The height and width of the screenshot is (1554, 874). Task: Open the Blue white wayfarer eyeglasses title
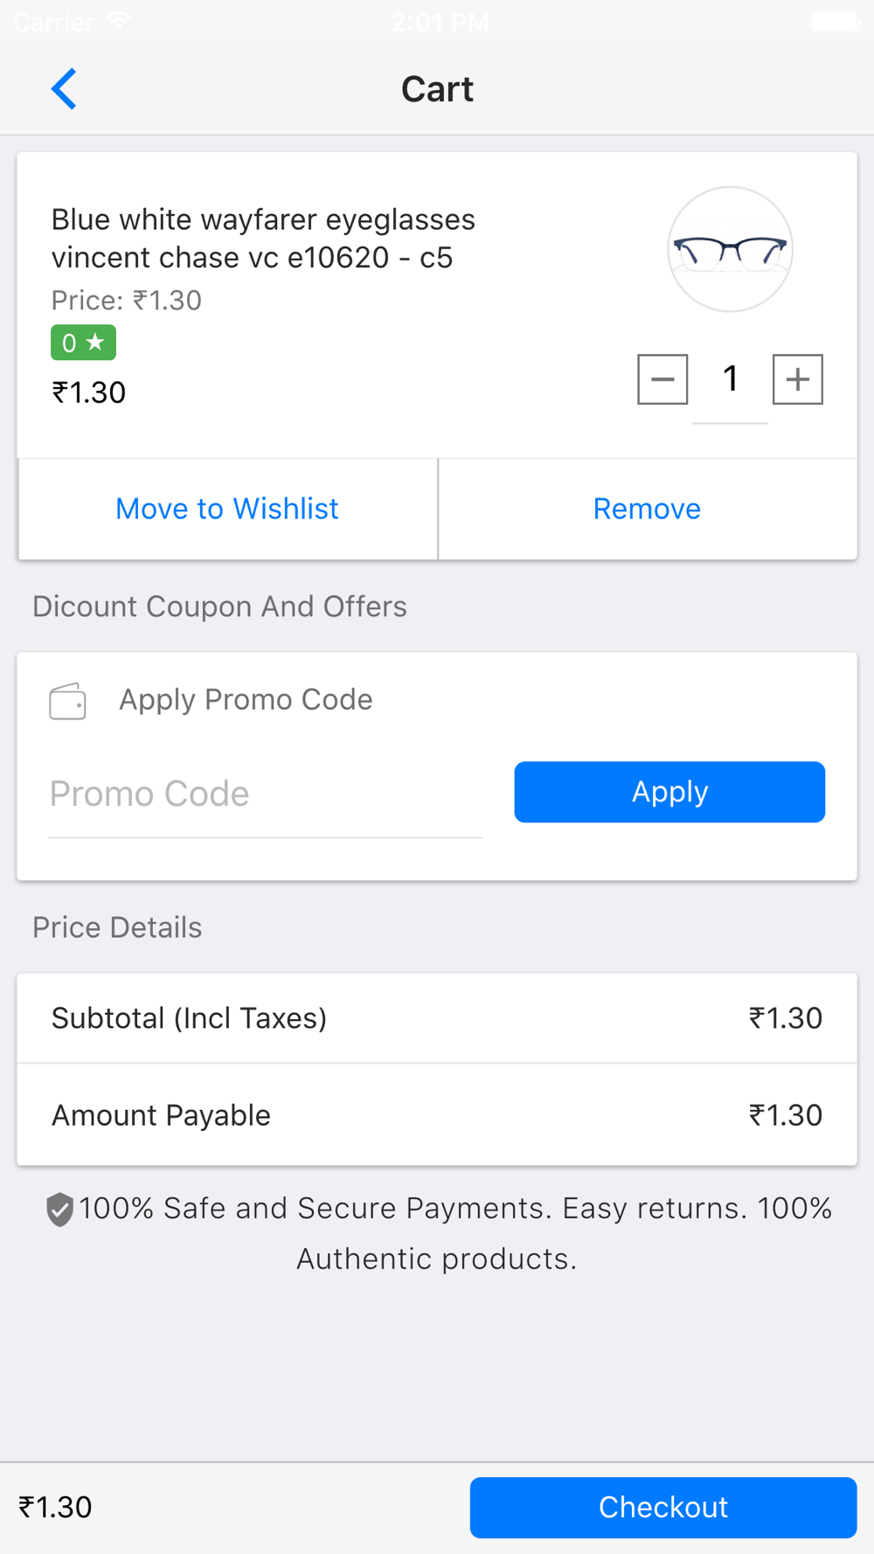point(263,238)
